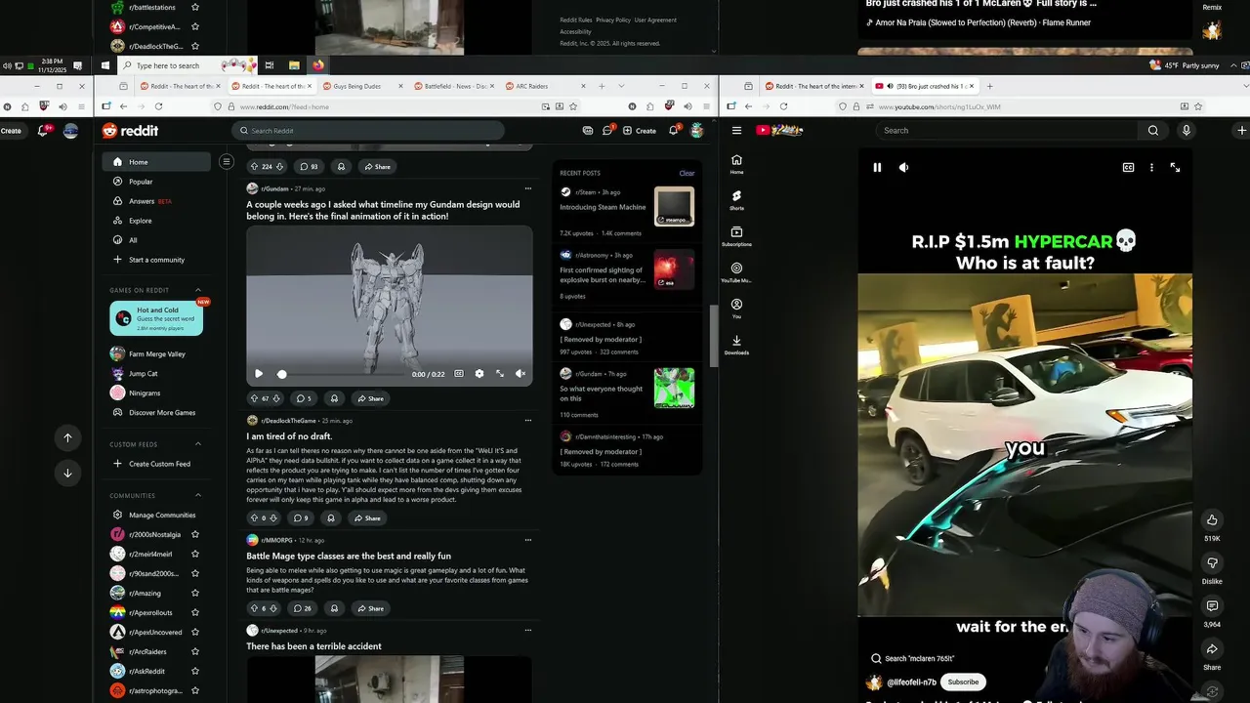1250x703 pixels.
Task: Open the Short's three-dot more menu
Action: 1151,167
